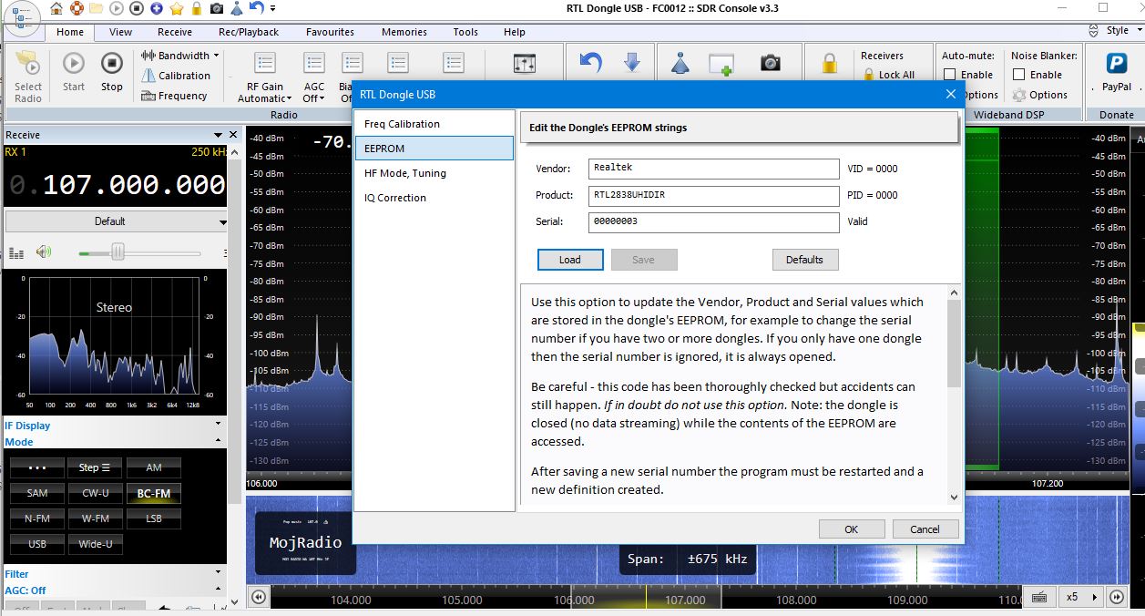Click the Load button
The image size is (1145, 616).
(570, 260)
